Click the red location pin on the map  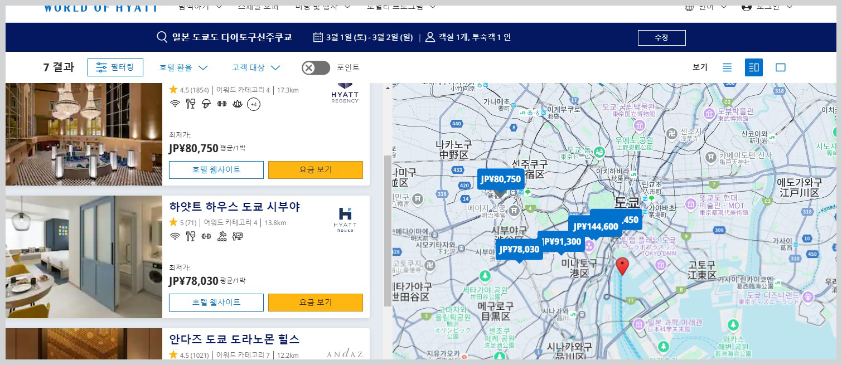tap(622, 266)
